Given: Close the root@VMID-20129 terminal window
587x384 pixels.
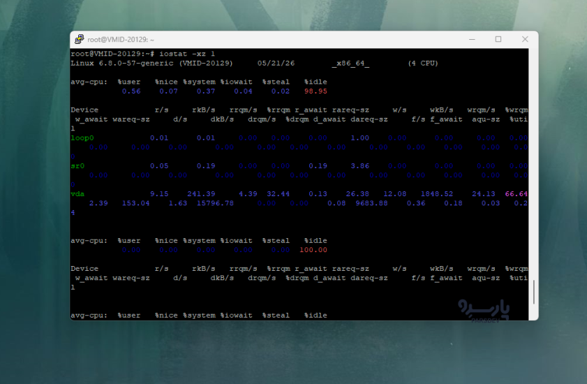Looking at the screenshot, I should click(x=525, y=39).
